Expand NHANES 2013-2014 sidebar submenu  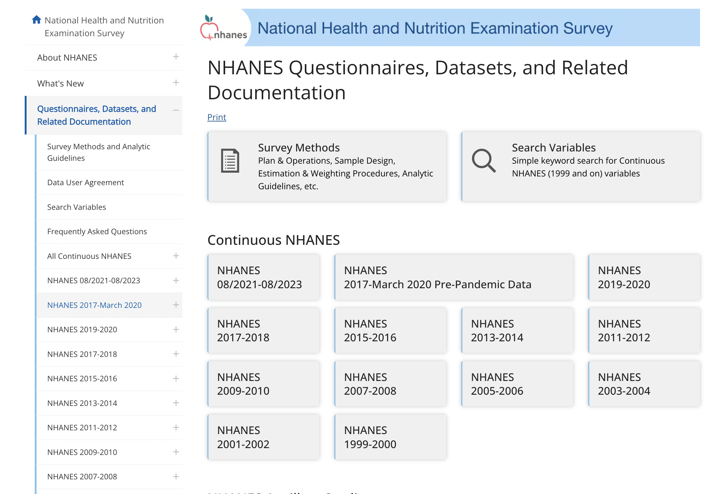coord(176,403)
